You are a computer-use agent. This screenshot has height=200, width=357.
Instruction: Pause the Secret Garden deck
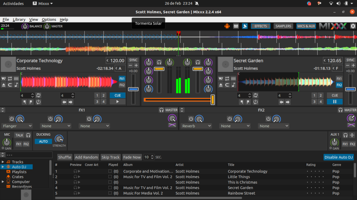pyautogui.click(x=335, y=102)
